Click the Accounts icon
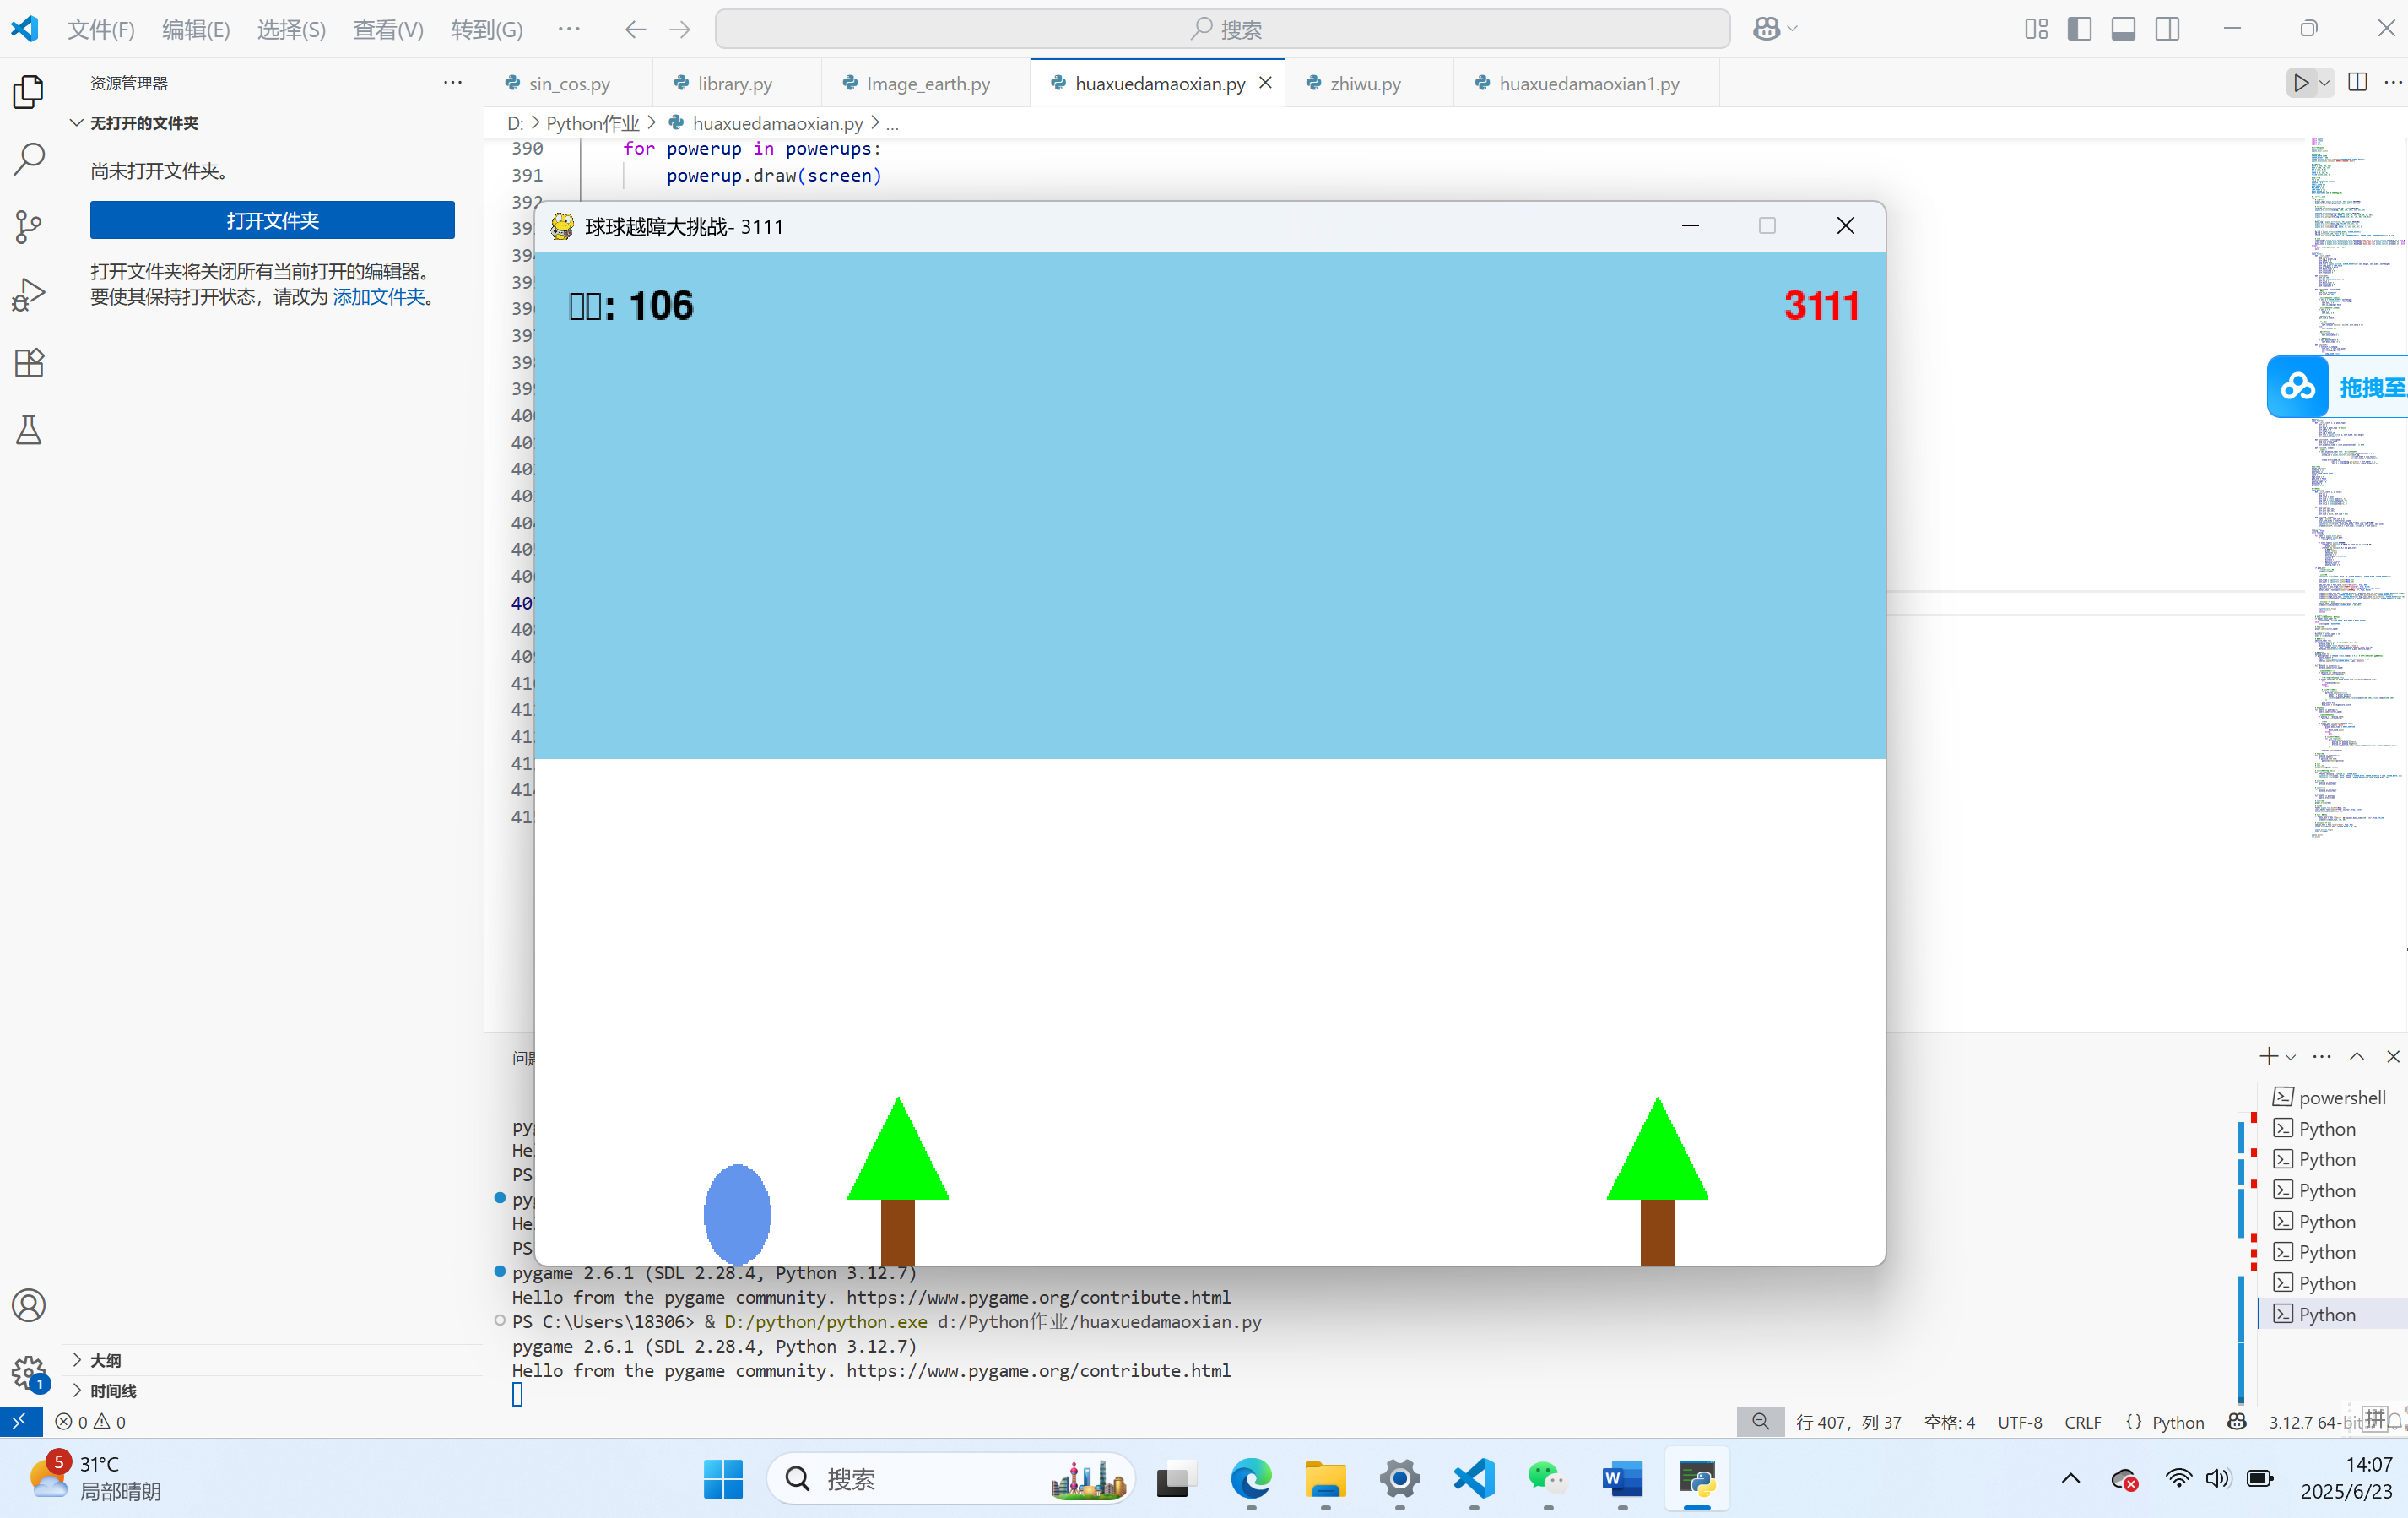The width and height of the screenshot is (2408, 1518). (x=29, y=1305)
